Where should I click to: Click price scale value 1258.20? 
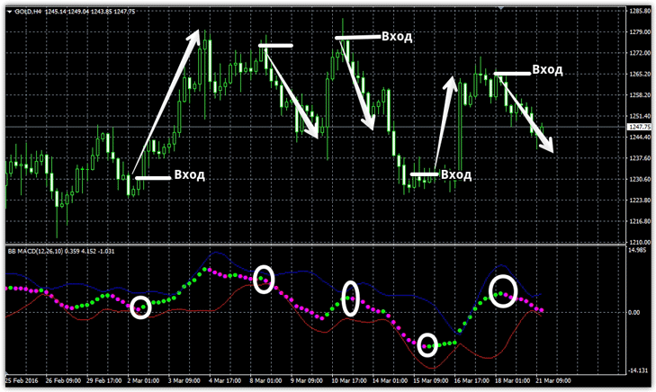[x=640, y=95]
